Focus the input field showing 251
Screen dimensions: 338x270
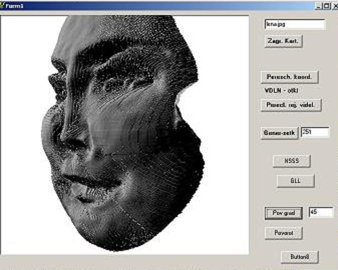tap(315, 132)
